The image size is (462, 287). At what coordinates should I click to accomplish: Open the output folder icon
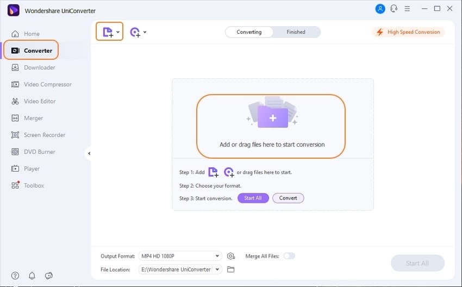(230, 269)
